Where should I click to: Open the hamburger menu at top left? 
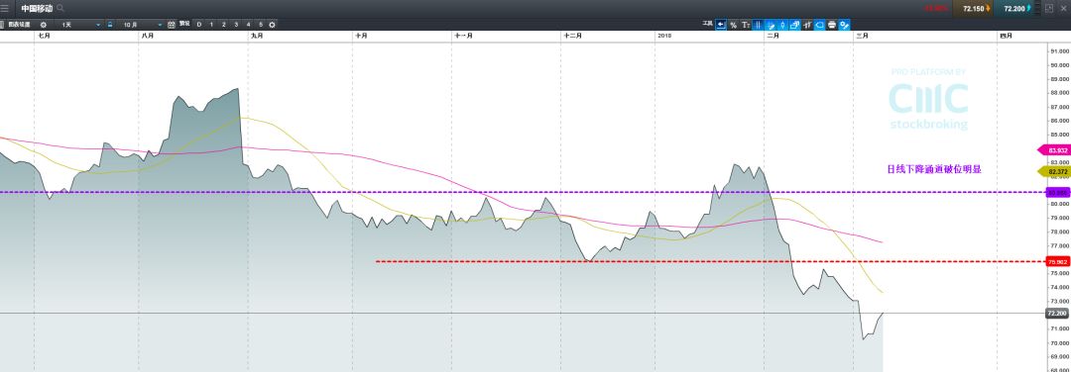[x=4, y=8]
